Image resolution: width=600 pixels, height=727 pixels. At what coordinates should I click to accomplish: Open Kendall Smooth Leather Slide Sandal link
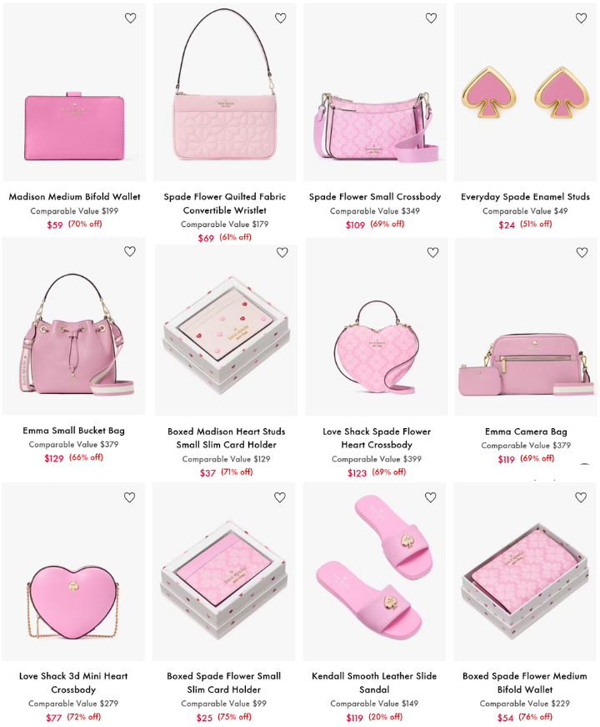pos(374,683)
